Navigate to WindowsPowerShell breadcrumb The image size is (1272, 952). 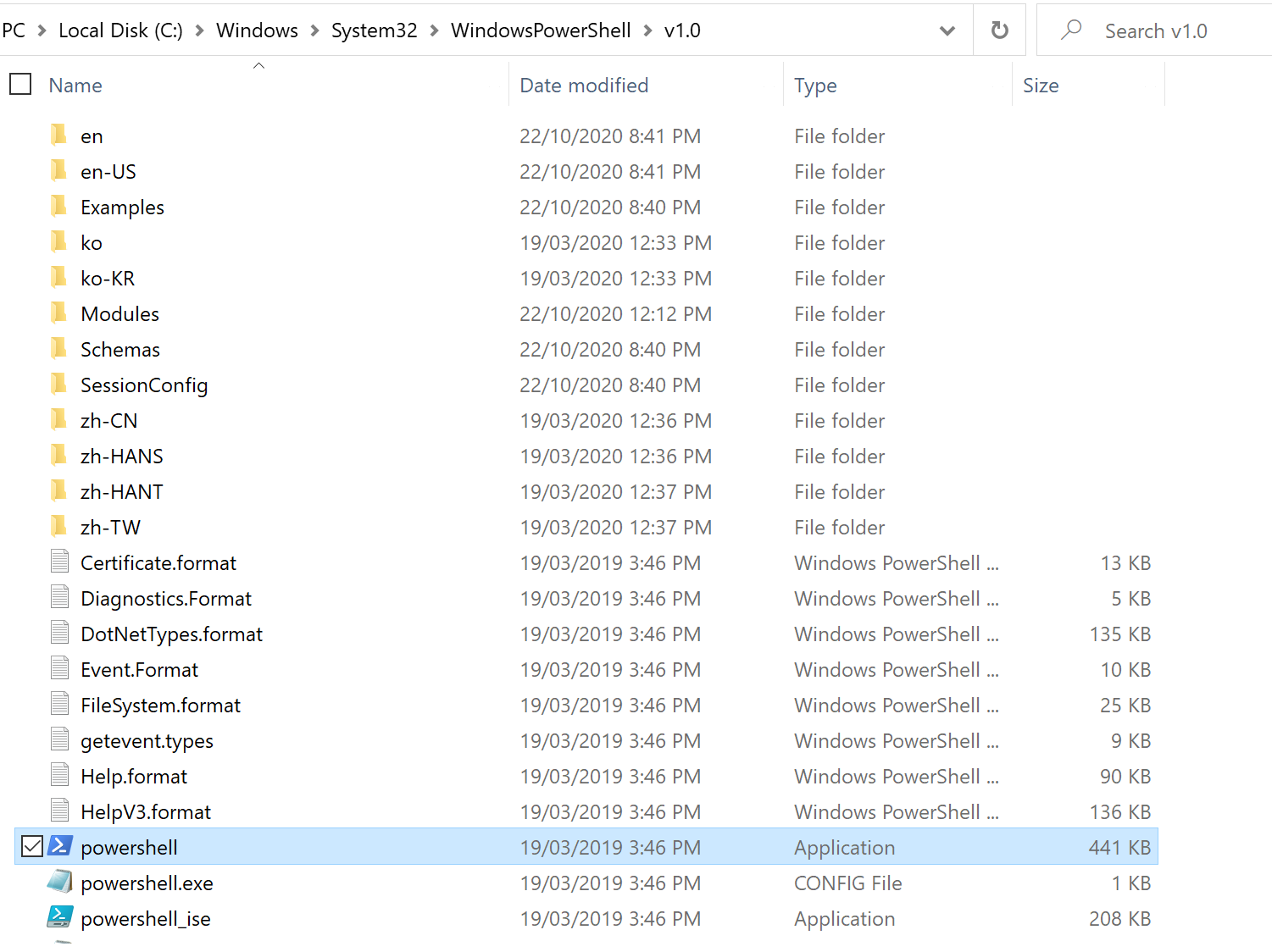click(541, 30)
